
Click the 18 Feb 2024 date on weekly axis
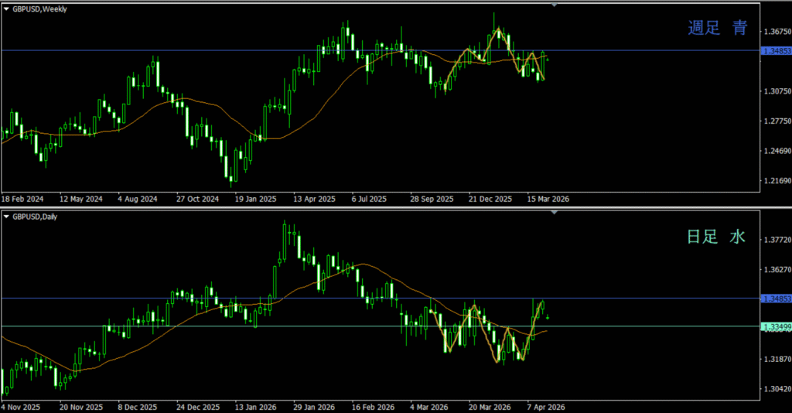(x=22, y=198)
